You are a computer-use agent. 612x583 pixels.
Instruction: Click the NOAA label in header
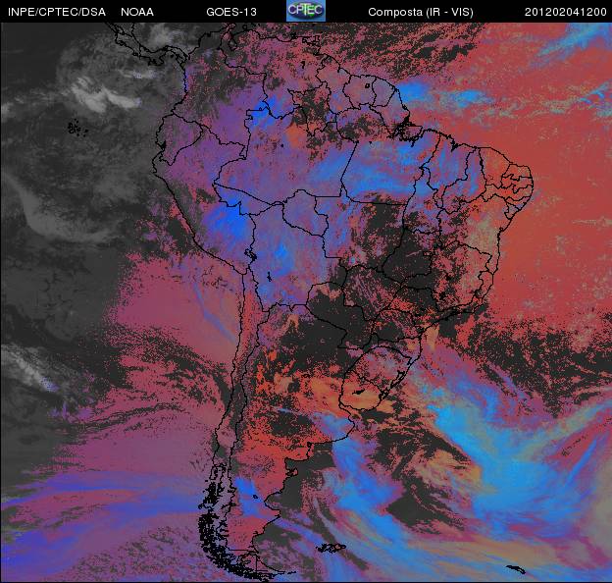click(x=137, y=12)
